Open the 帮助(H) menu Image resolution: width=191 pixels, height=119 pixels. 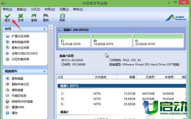pyautogui.click(x=78, y=9)
